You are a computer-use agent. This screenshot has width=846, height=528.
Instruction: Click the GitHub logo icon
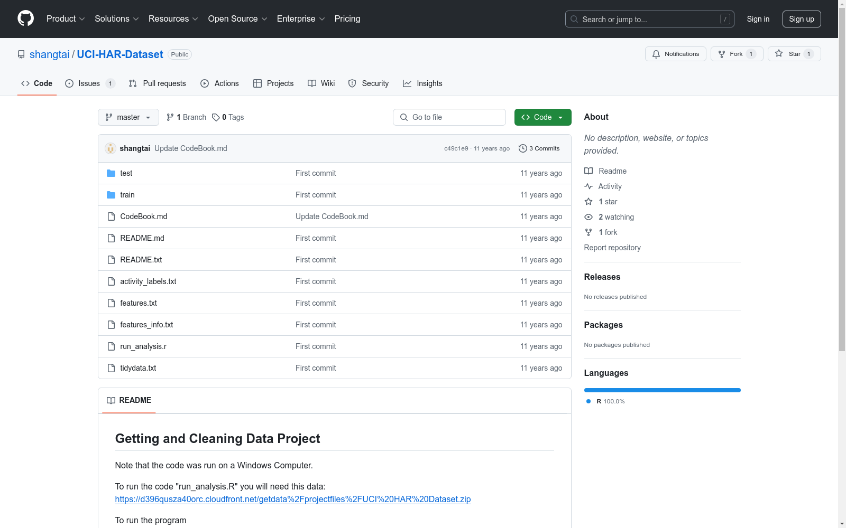click(x=25, y=18)
